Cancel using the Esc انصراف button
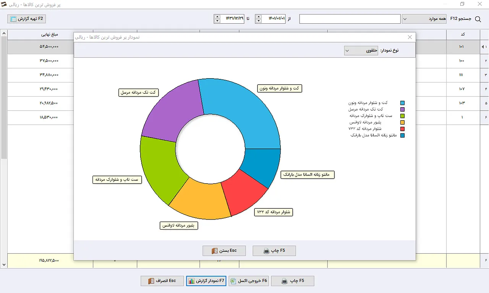This screenshot has height=293, width=489. tap(163, 281)
